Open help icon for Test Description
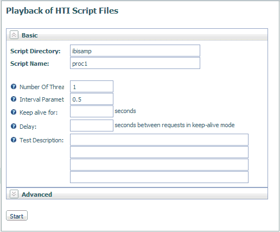The height and width of the screenshot is (232, 280). [14, 140]
